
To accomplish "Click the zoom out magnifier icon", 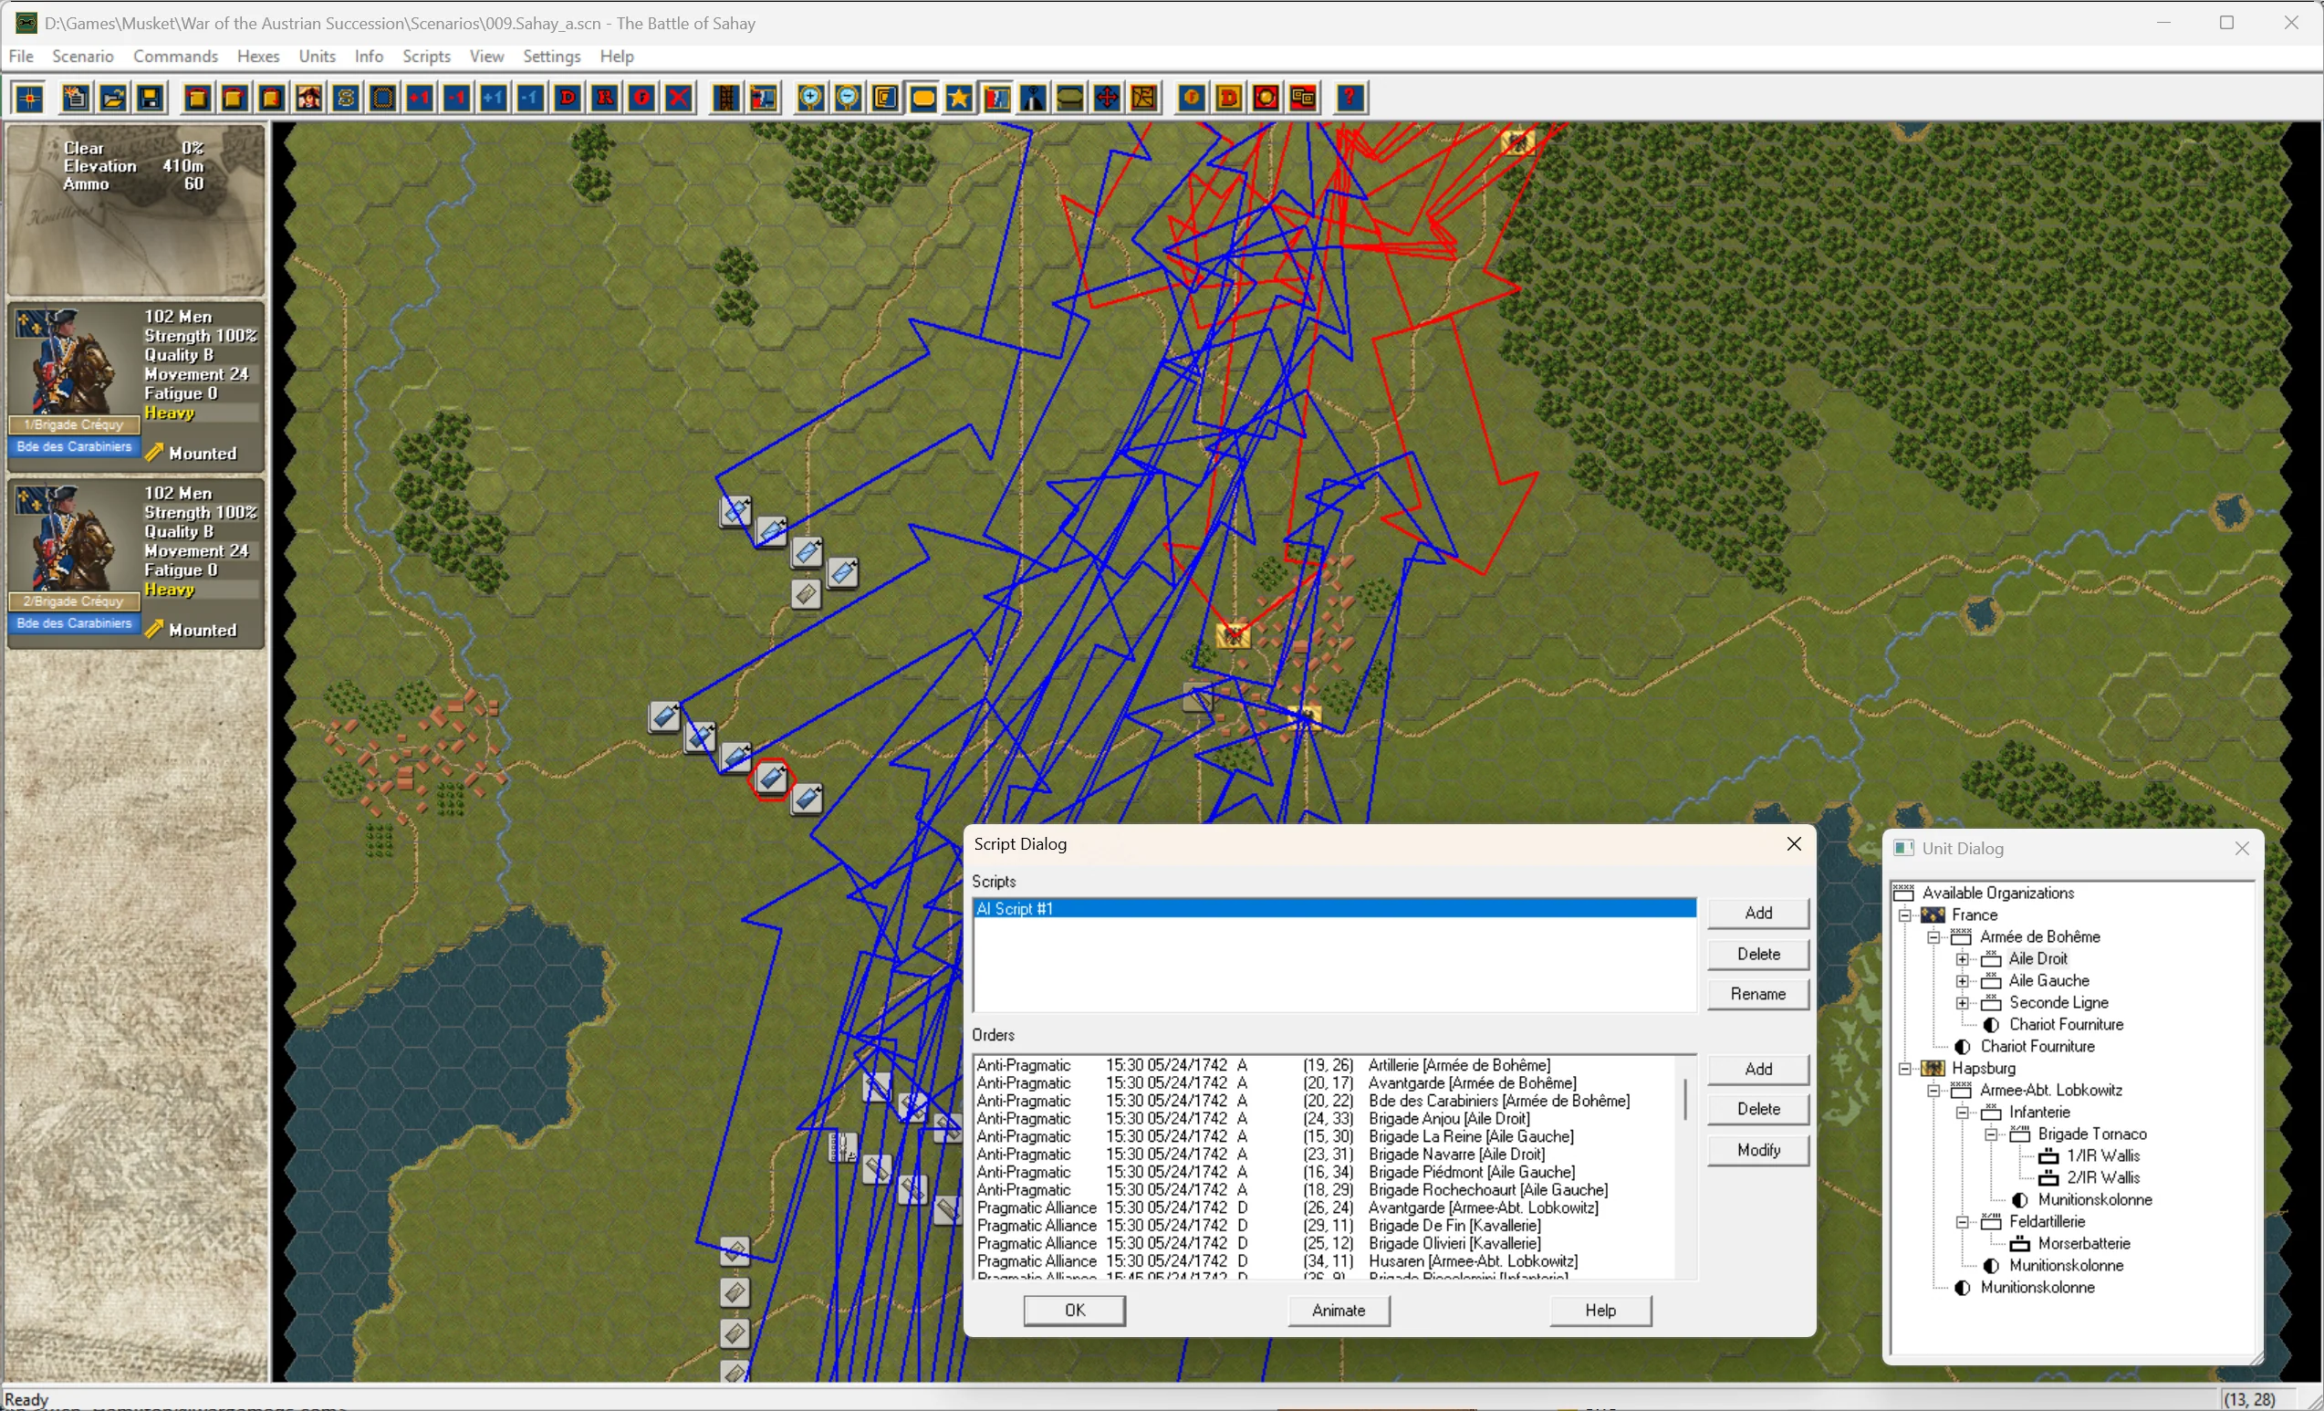I will (848, 98).
